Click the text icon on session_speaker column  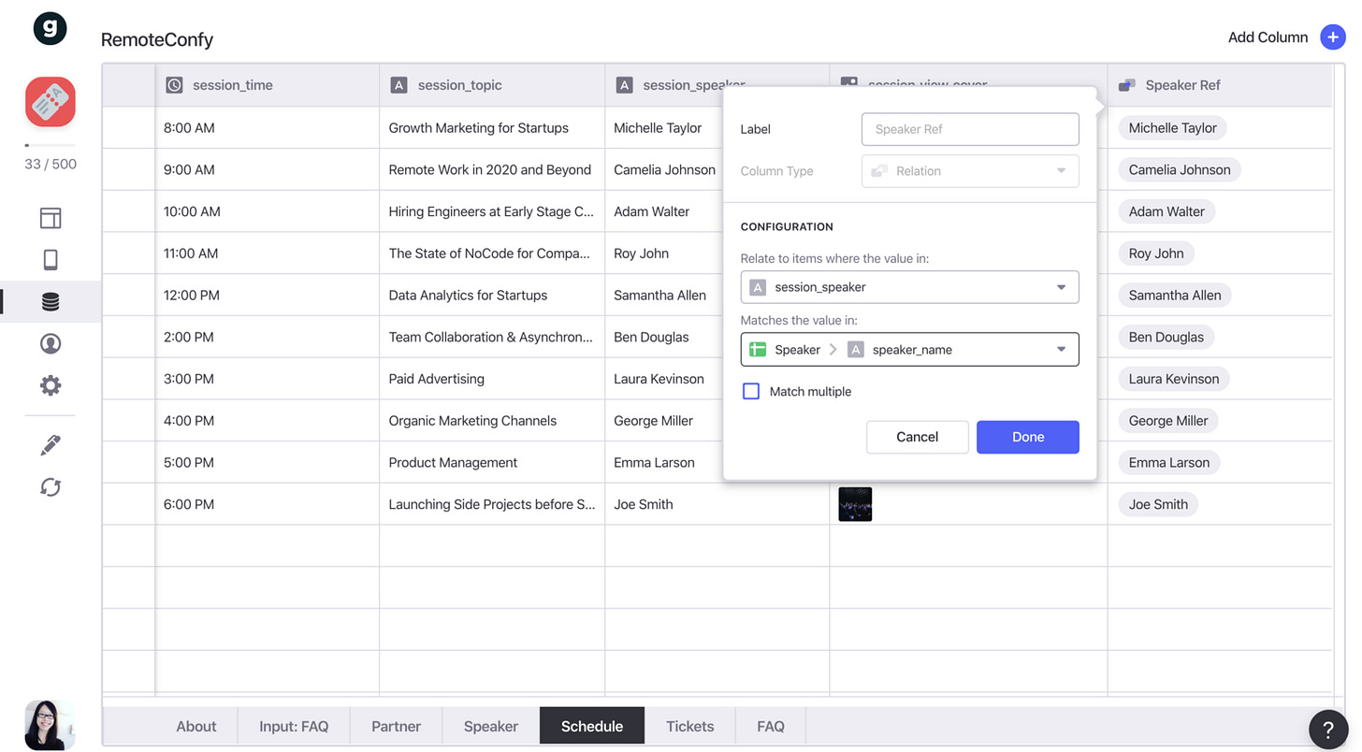tap(625, 85)
